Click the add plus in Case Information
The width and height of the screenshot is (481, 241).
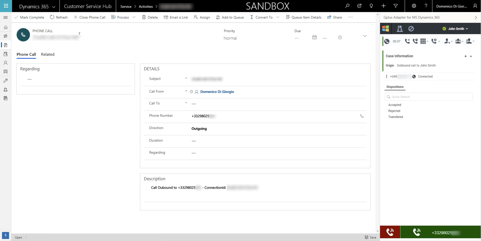click(x=465, y=56)
